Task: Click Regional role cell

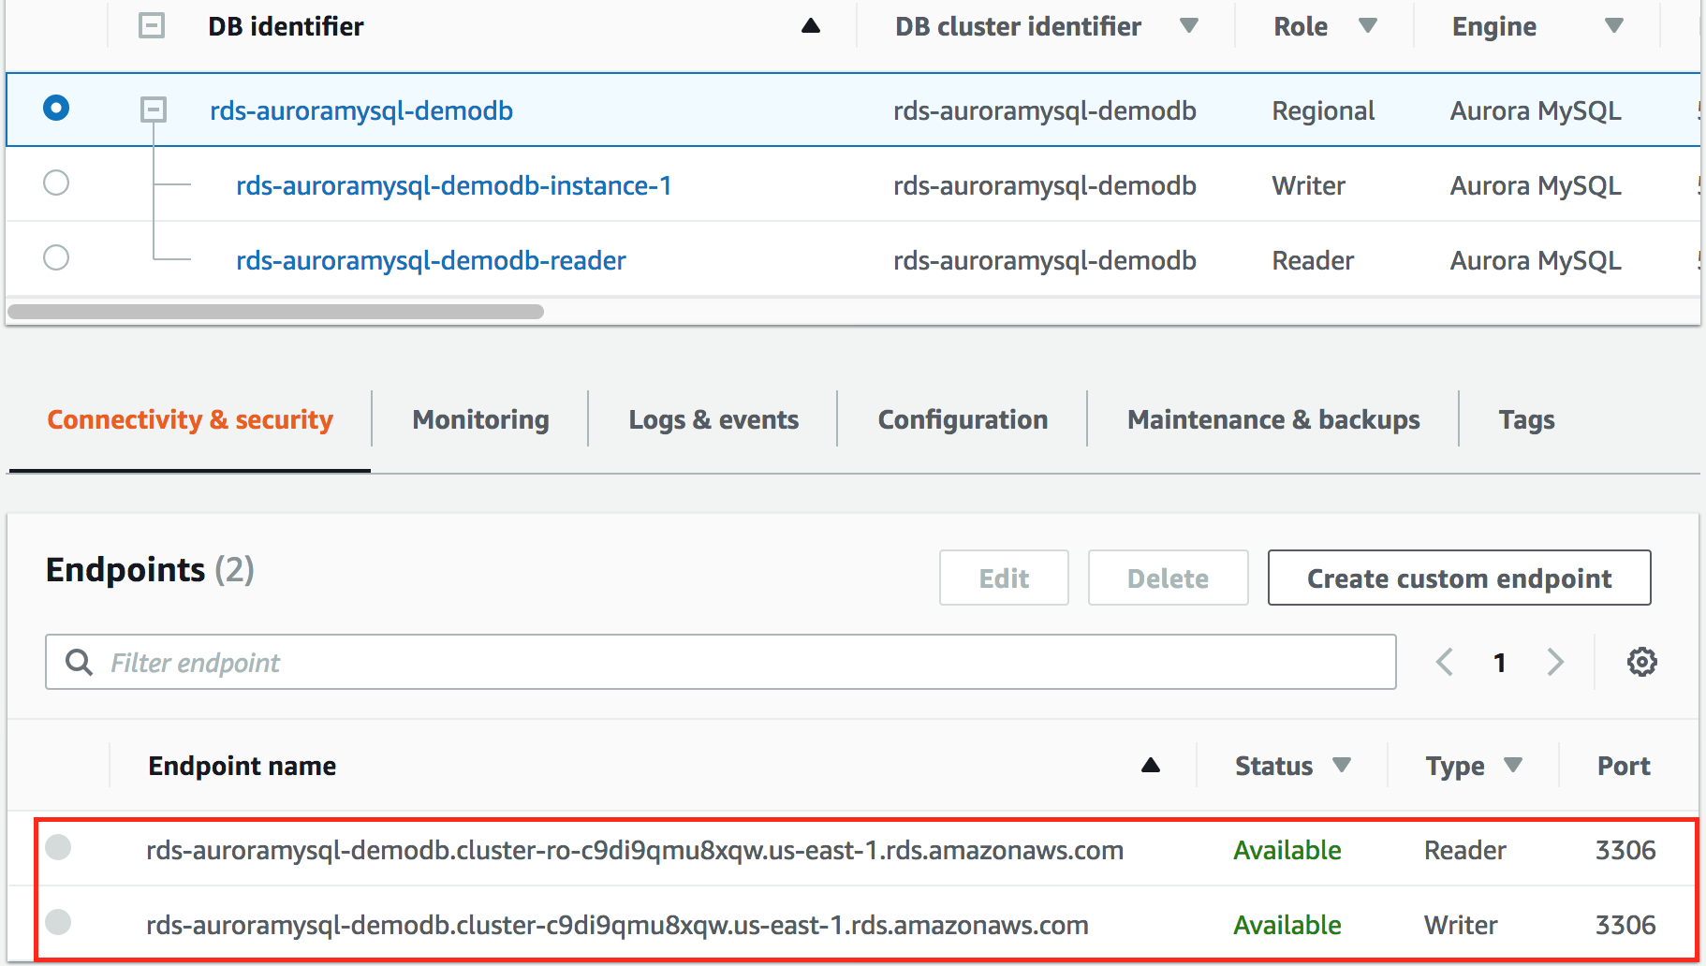Action: (1323, 110)
